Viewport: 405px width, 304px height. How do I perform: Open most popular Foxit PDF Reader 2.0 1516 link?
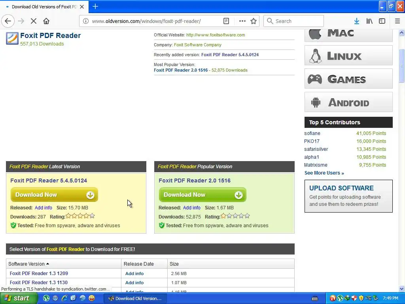point(181,70)
